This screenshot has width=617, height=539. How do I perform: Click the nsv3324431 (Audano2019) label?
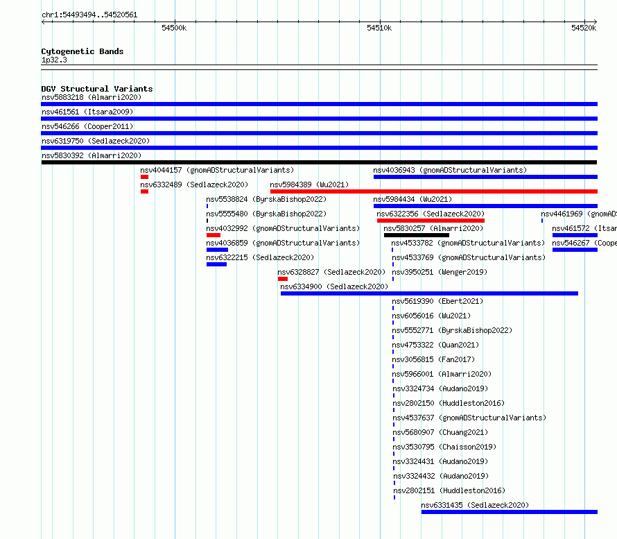440,461
